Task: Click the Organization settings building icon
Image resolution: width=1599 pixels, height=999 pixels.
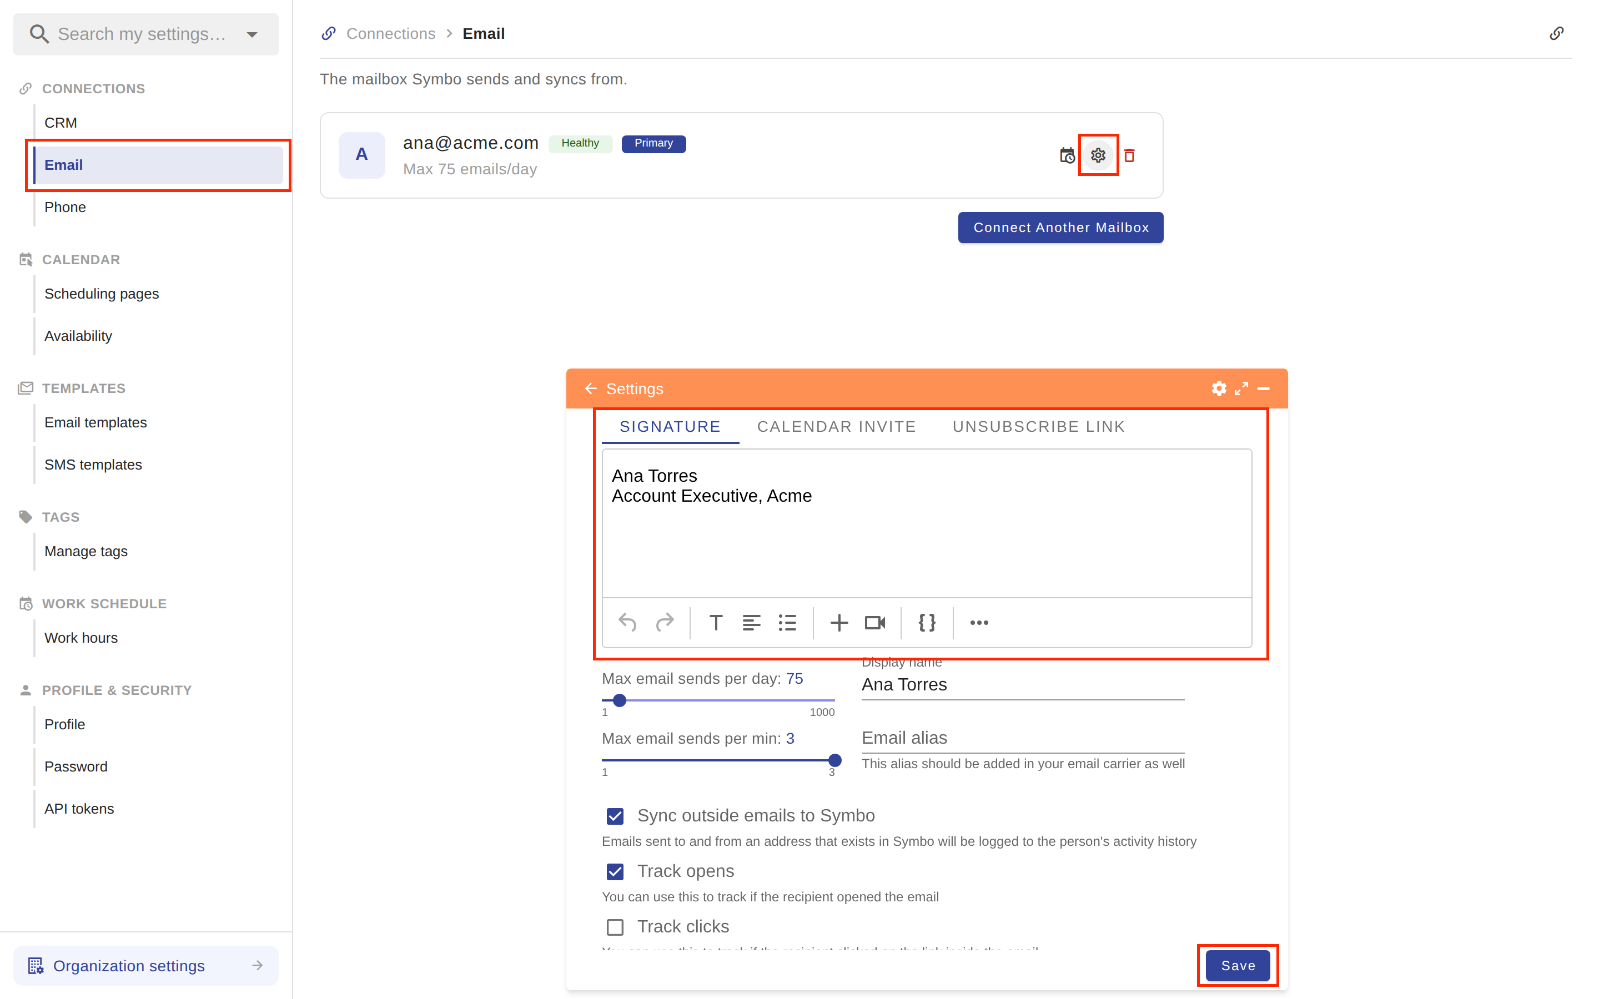Action: click(x=36, y=965)
